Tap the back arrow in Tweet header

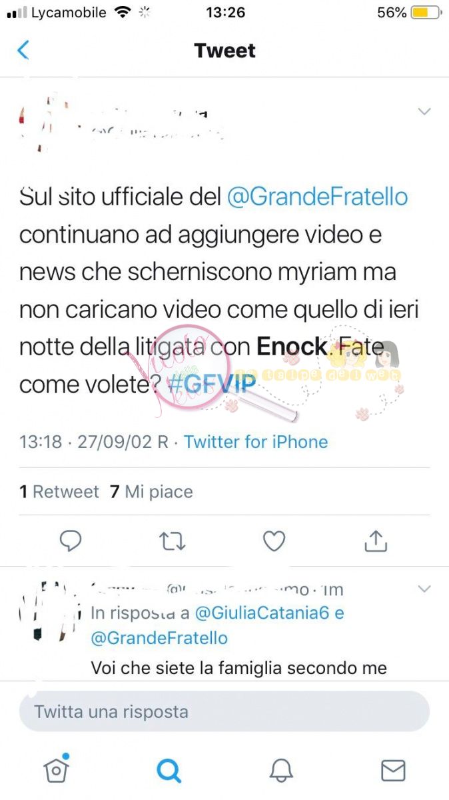[23, 50]
